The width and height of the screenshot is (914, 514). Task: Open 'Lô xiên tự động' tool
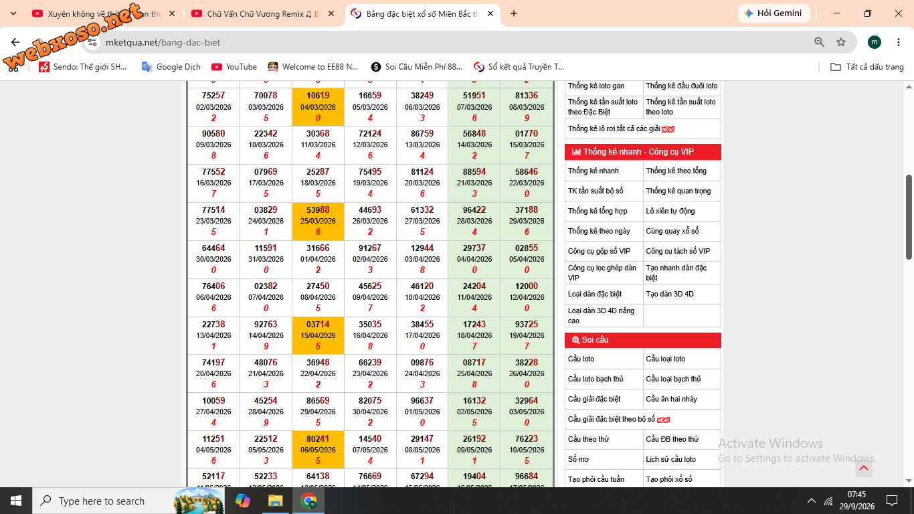pos(670,211)
